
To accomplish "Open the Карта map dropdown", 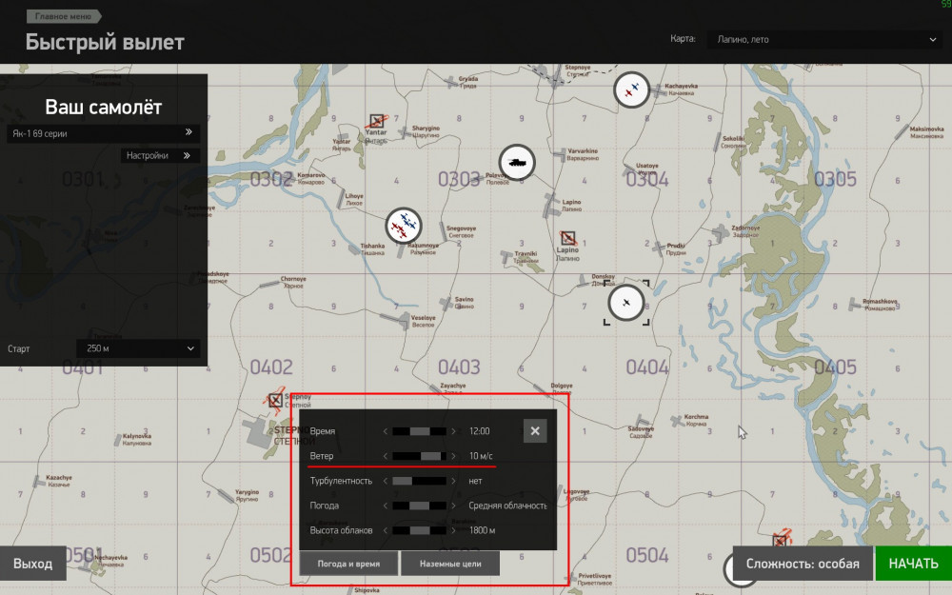I will click(824, 39).
